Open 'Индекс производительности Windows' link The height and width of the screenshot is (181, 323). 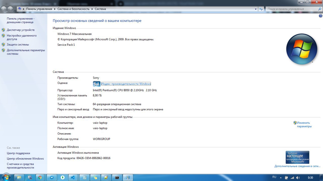pos(126,84)
